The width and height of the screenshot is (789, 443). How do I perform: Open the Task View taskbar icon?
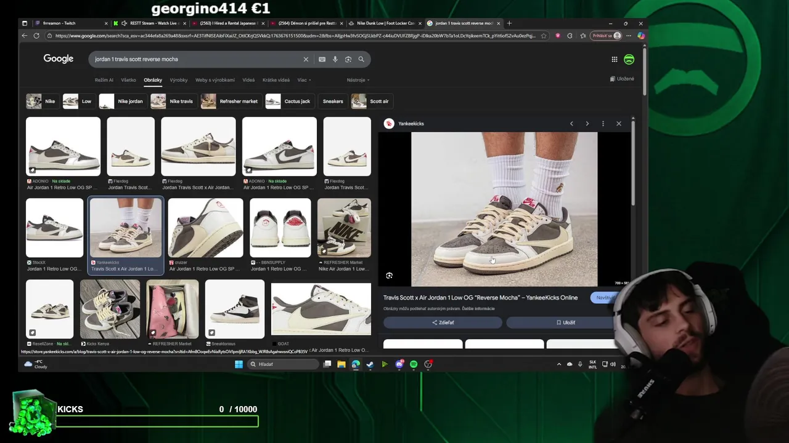coord(327,364)
